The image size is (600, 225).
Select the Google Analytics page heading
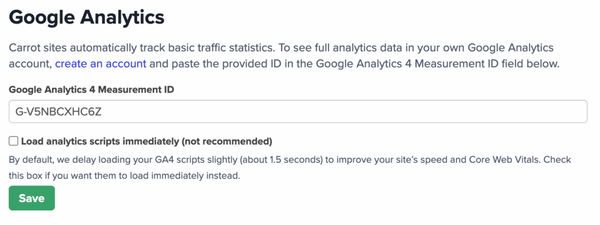(87, 17)
